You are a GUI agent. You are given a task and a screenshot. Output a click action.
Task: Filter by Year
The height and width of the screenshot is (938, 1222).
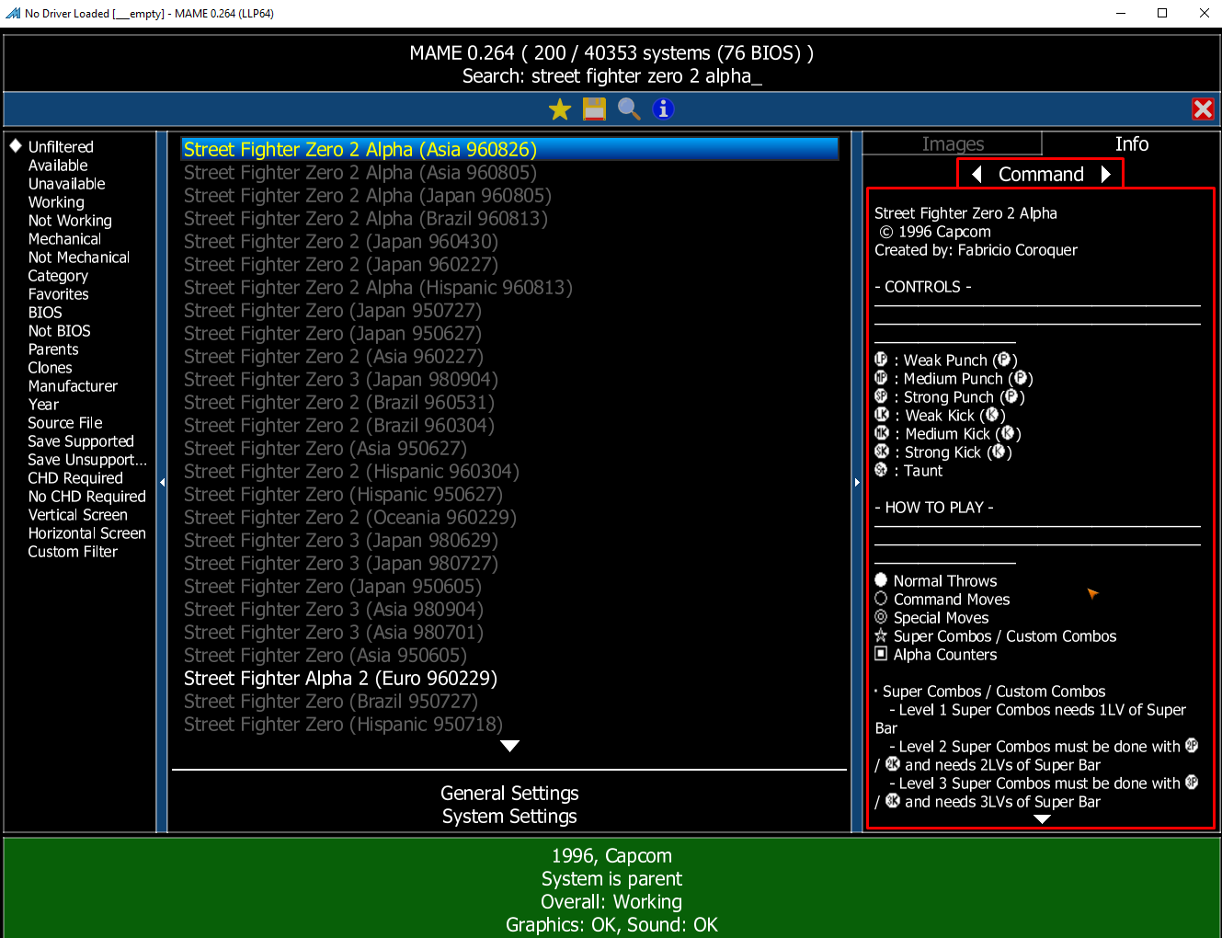[x=43, y=405]
